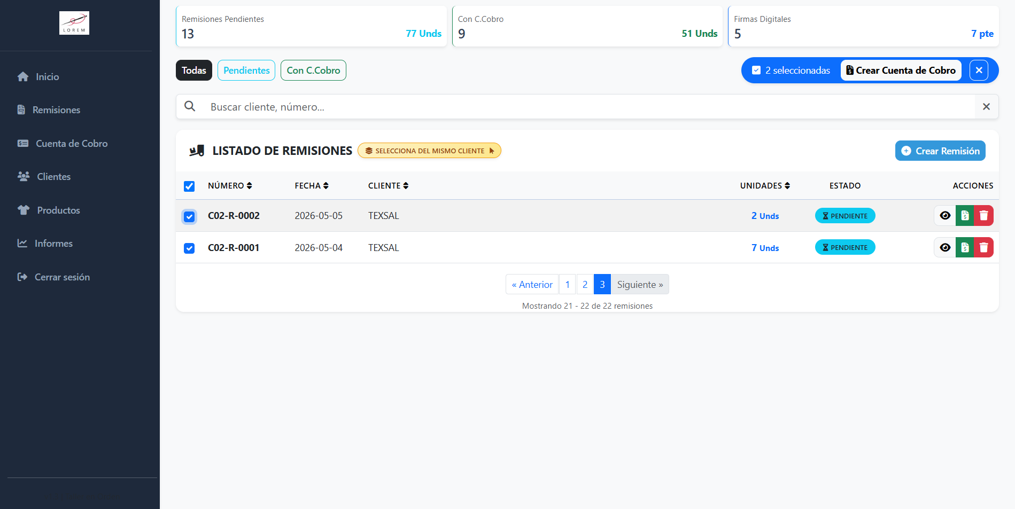Go to Remisiones in sidebar
Image resolution: width=1015 pixels, height=509 pixels.
click(x=49, y=110)
